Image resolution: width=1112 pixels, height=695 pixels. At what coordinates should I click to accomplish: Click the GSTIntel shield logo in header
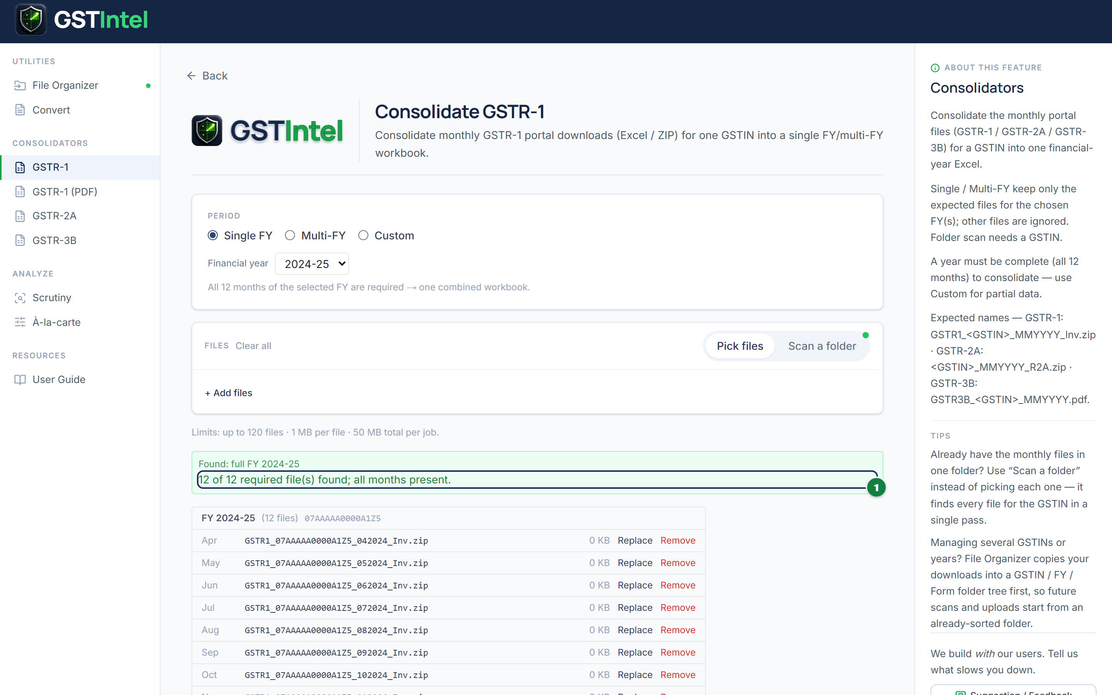coord(31,20)
